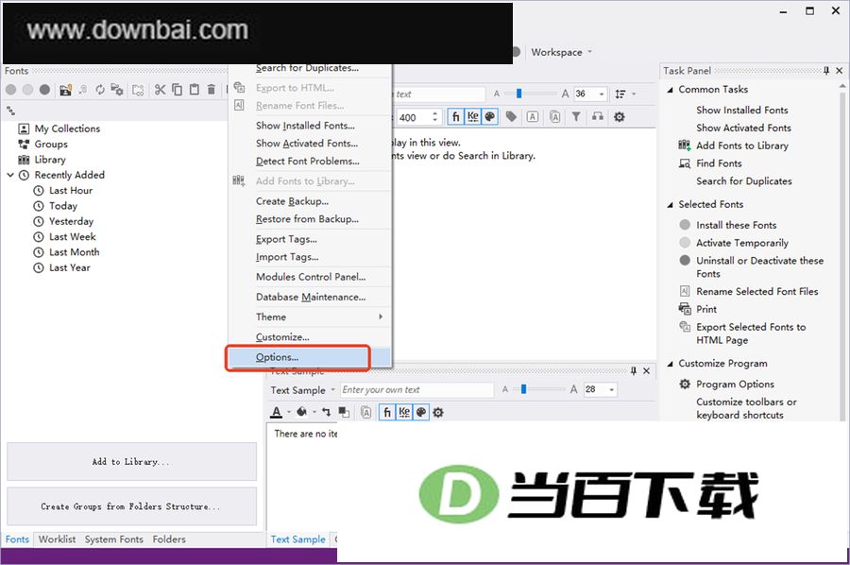This screenshot has height=565, width=850.
Task: Toggle the ligatures 'fi' button in top toolbar
Action: tap(456, 116)
